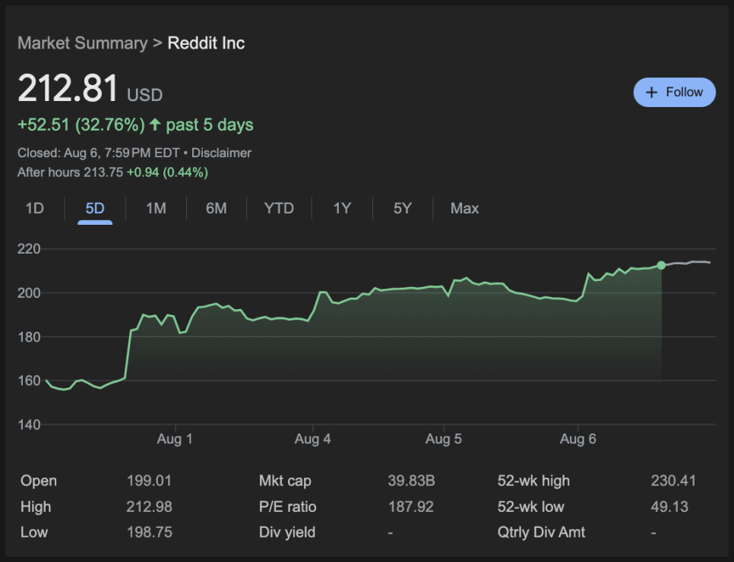This screenshot has height=562, width=734.
Task: Click the Qtrly Div Amt label
Action: click(x=541, y=532)
